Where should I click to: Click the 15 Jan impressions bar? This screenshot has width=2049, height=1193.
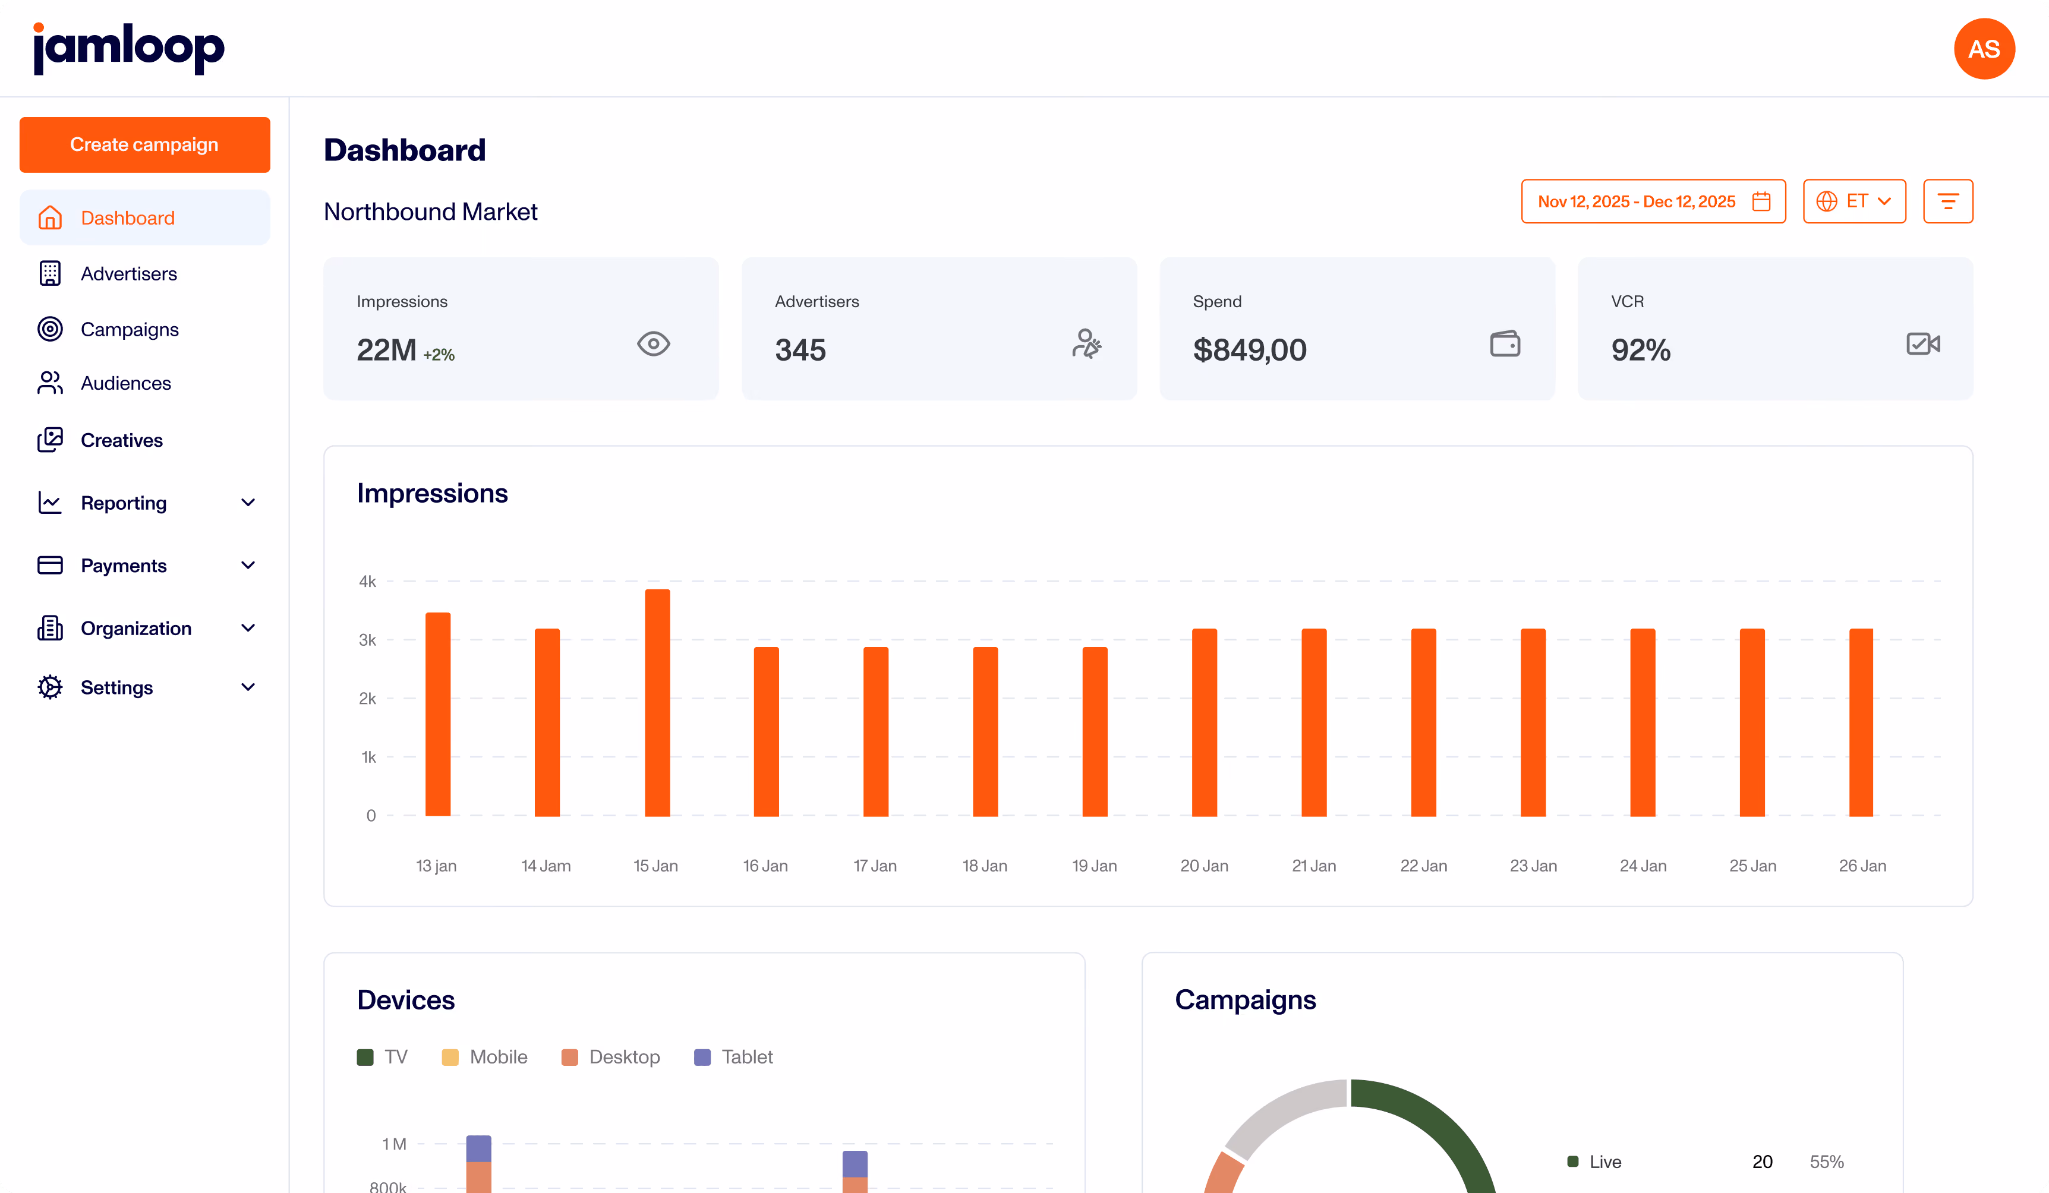(657, 703)
